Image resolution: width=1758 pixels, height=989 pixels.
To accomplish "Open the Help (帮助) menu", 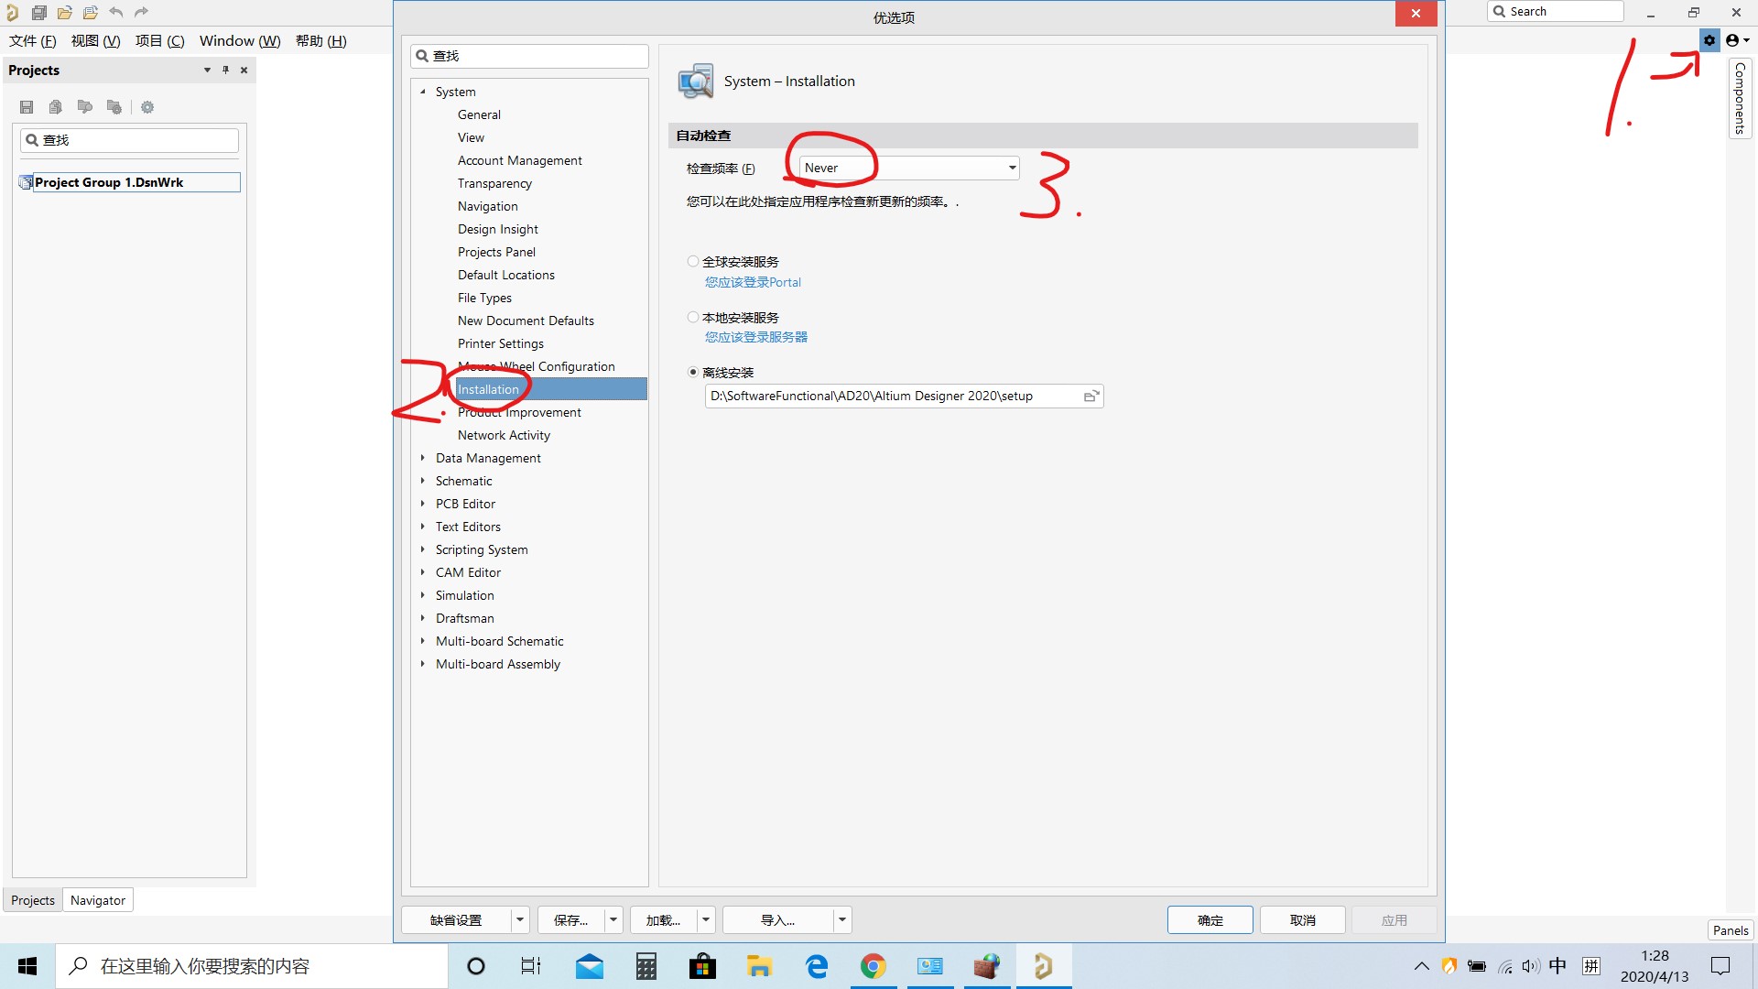I will (x=321, y=41).
